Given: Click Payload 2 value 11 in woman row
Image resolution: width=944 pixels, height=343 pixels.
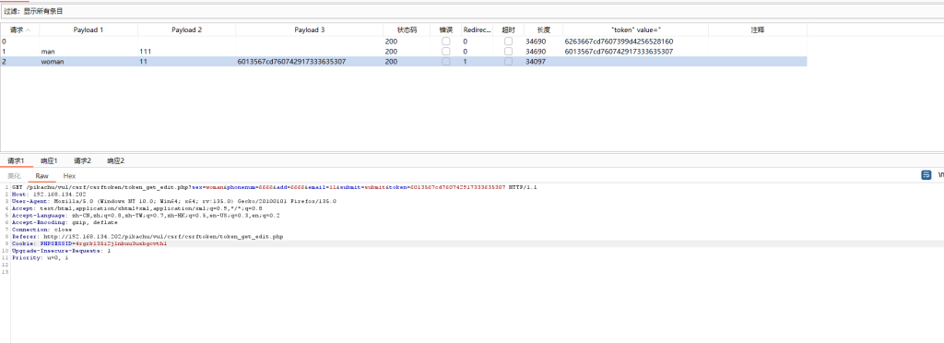Looking at the screenshot, I should (143, 62).
